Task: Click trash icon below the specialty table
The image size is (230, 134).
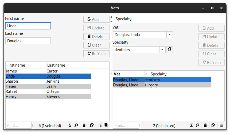Action: coord(205,125)
